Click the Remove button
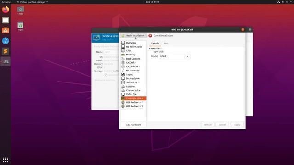 207,125
